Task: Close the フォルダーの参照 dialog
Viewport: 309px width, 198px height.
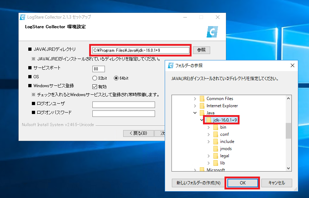Action: 293,65
